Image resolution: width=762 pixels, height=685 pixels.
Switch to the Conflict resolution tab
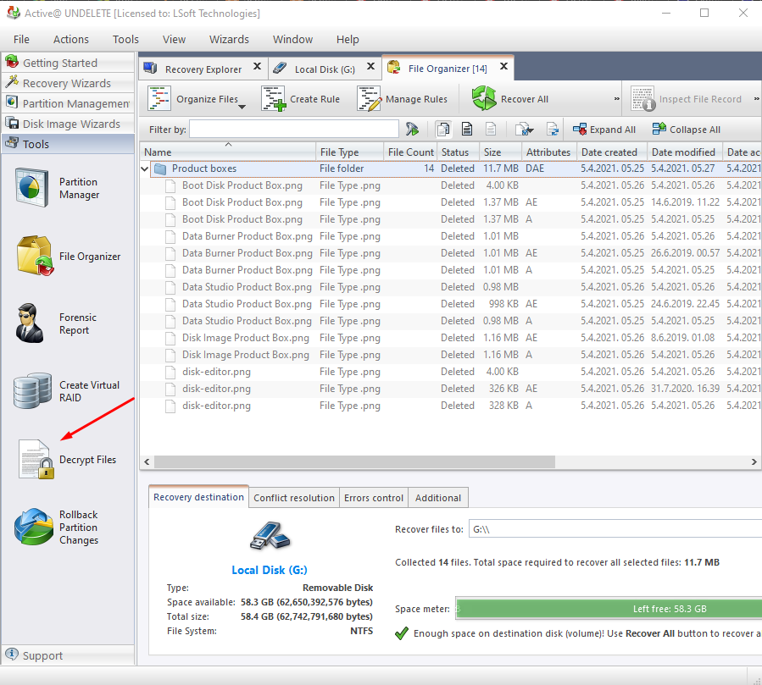click(293, 498)
